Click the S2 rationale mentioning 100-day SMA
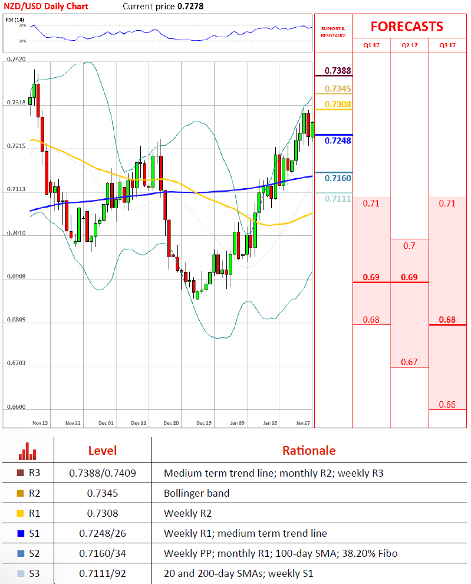Viewport: 471px width, 584px height. pos(281,553)
